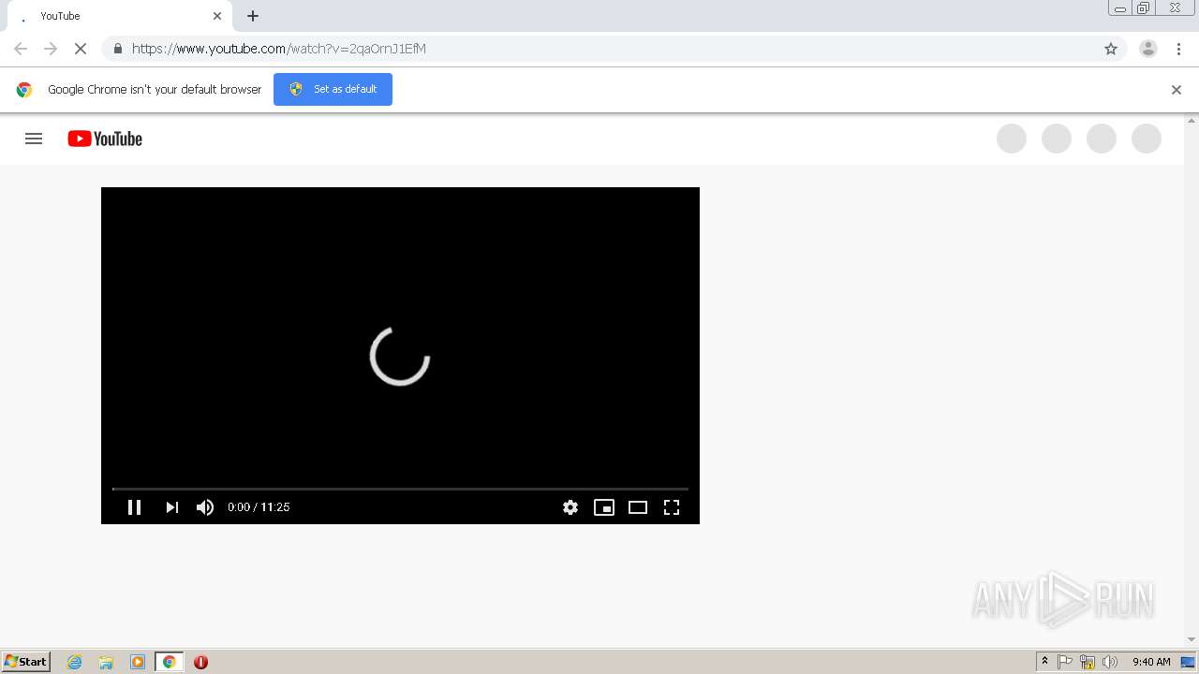View site security lock info
The height and width of the screenshot is (674, 1199).
pyautogui.click(x=117, y=49)
